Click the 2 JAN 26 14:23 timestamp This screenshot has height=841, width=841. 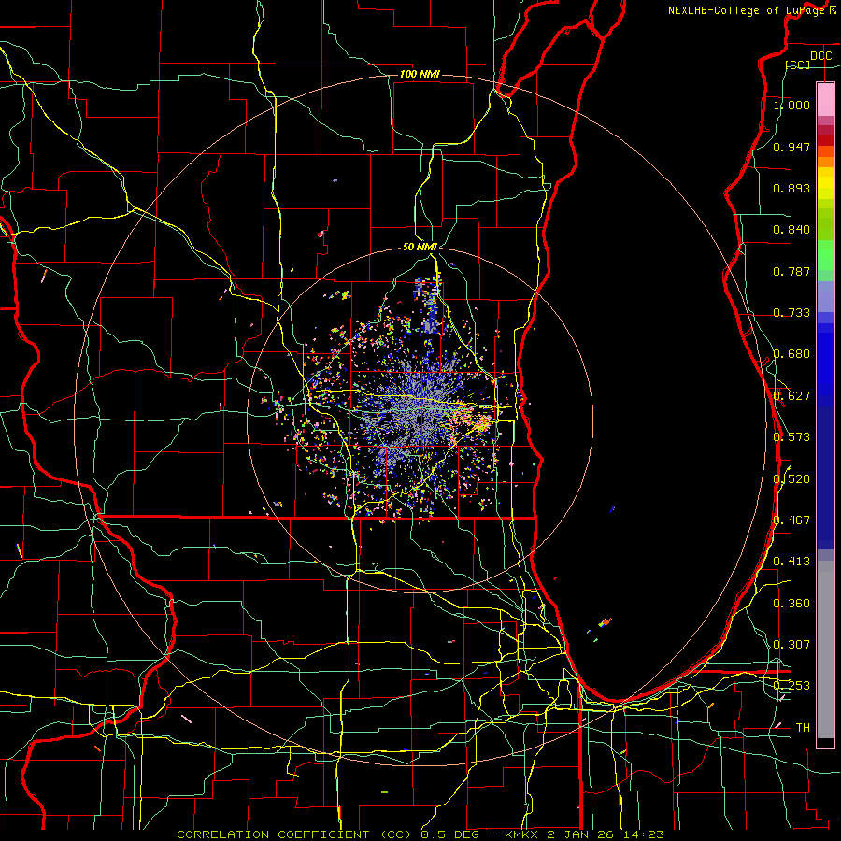[x=606, y=834]
